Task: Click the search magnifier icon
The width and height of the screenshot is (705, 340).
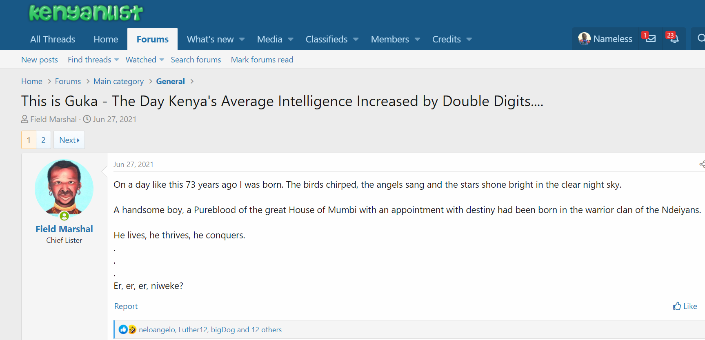Action: (x=701, y=38)
